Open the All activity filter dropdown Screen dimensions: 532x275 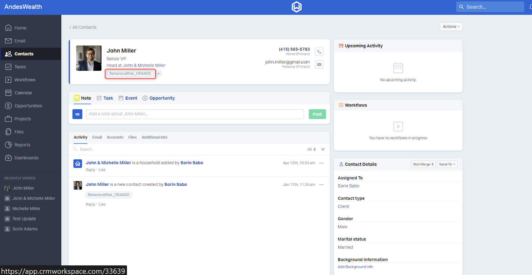coord(312,149)
